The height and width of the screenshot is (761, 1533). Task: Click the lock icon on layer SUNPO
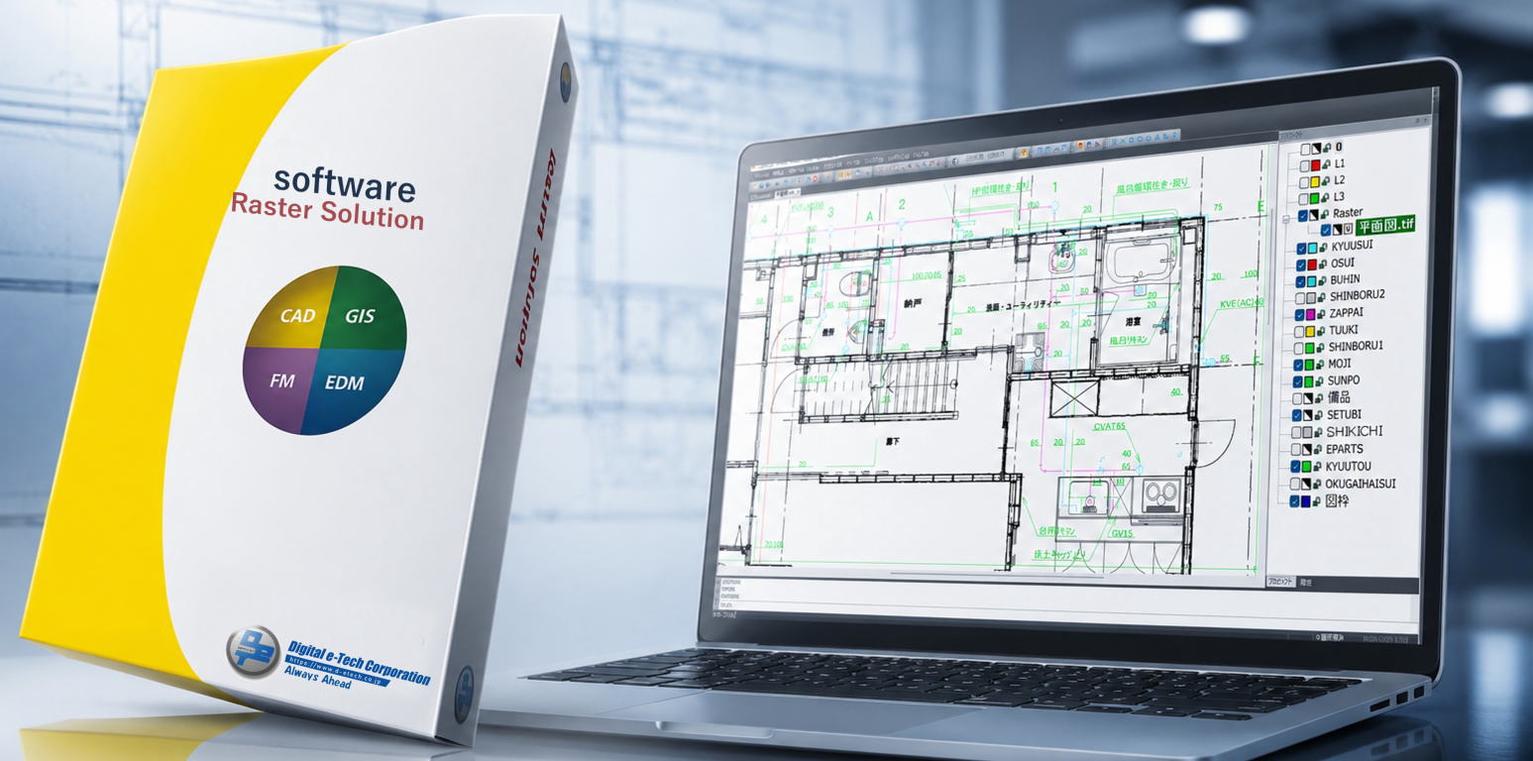[x=1321, y=381]
